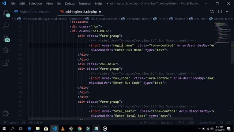
Task: Open File Explorer from taskbar
Action: [x=38, y=129]
